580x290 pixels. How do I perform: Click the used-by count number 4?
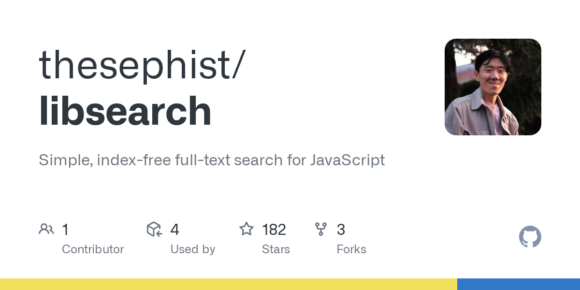pos(174,230)
